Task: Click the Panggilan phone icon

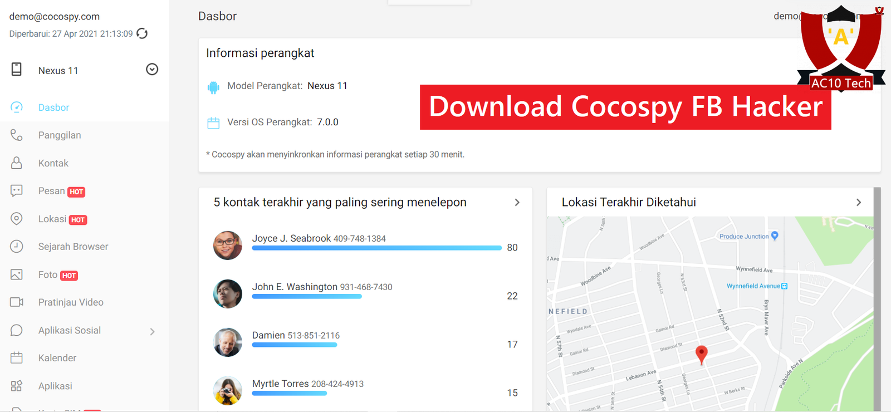Action: point(17,135)
